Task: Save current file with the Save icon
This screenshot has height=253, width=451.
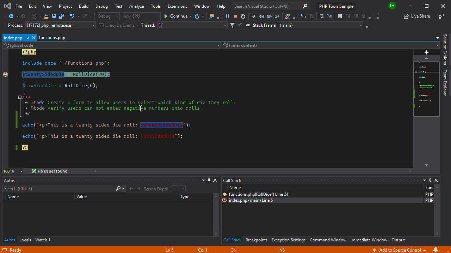Action: click(x=54, y=16)
